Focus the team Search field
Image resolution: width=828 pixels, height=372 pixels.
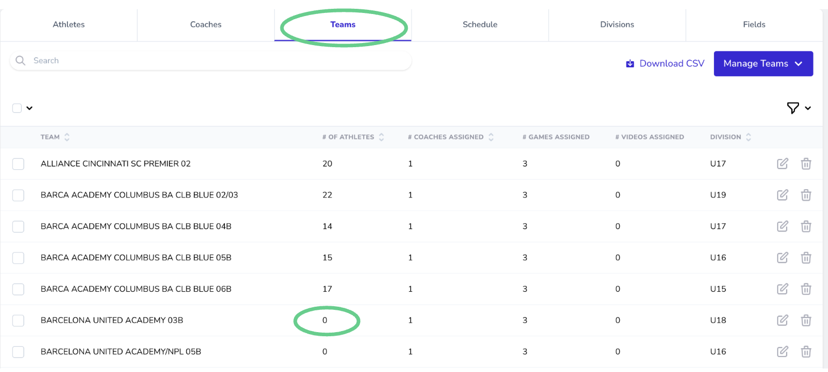(x=218, y=61)
